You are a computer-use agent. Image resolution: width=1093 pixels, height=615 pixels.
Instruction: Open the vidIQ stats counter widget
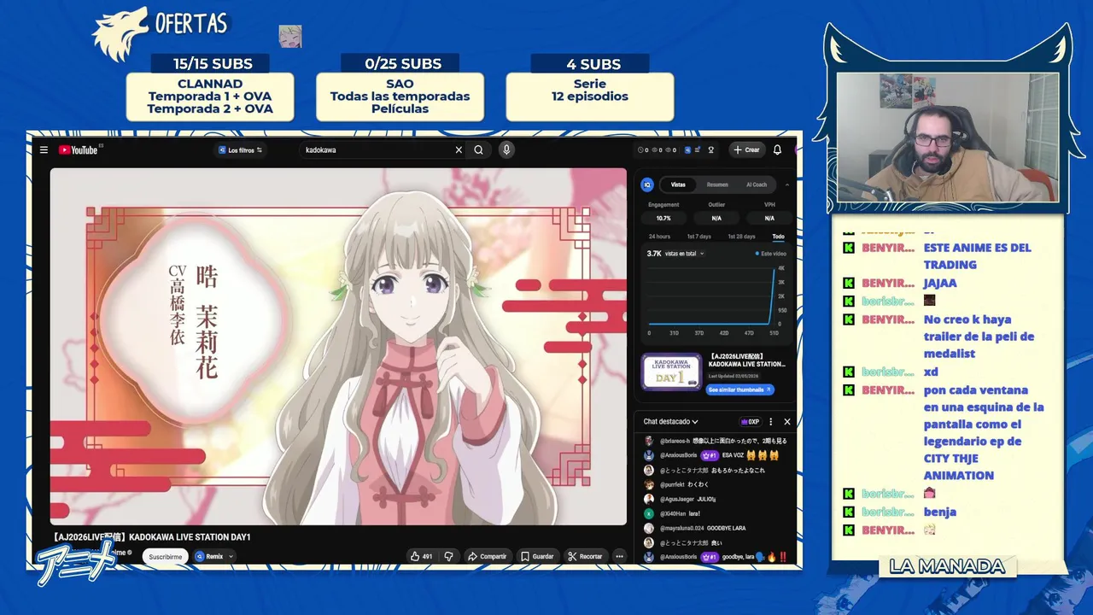click(658, 149)
